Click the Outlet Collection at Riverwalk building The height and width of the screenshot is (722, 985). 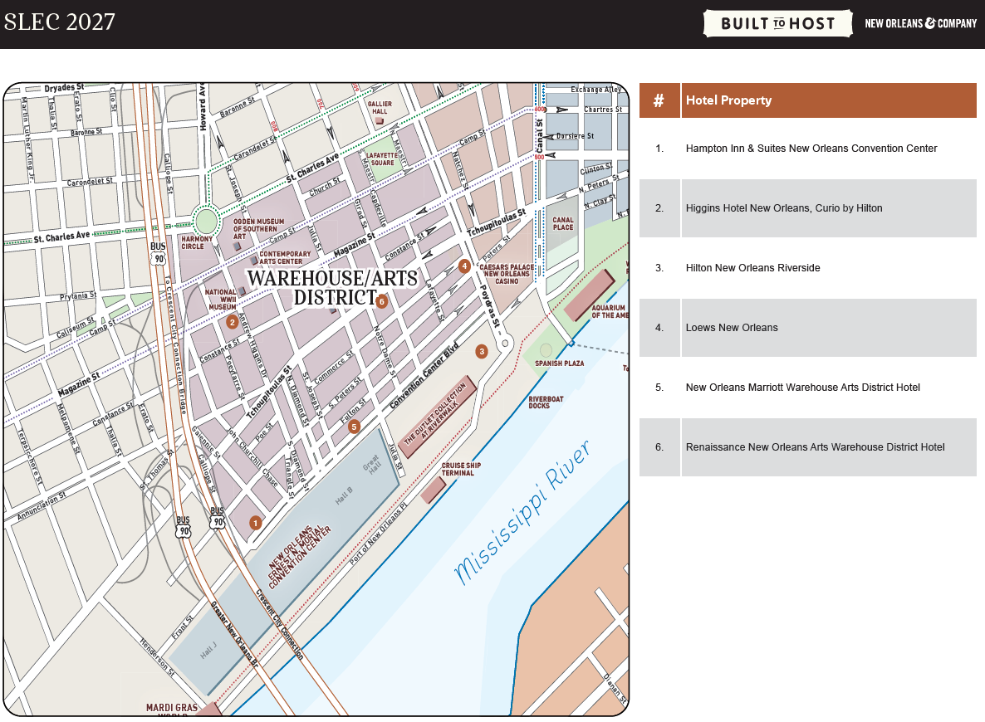coord(438,417)
